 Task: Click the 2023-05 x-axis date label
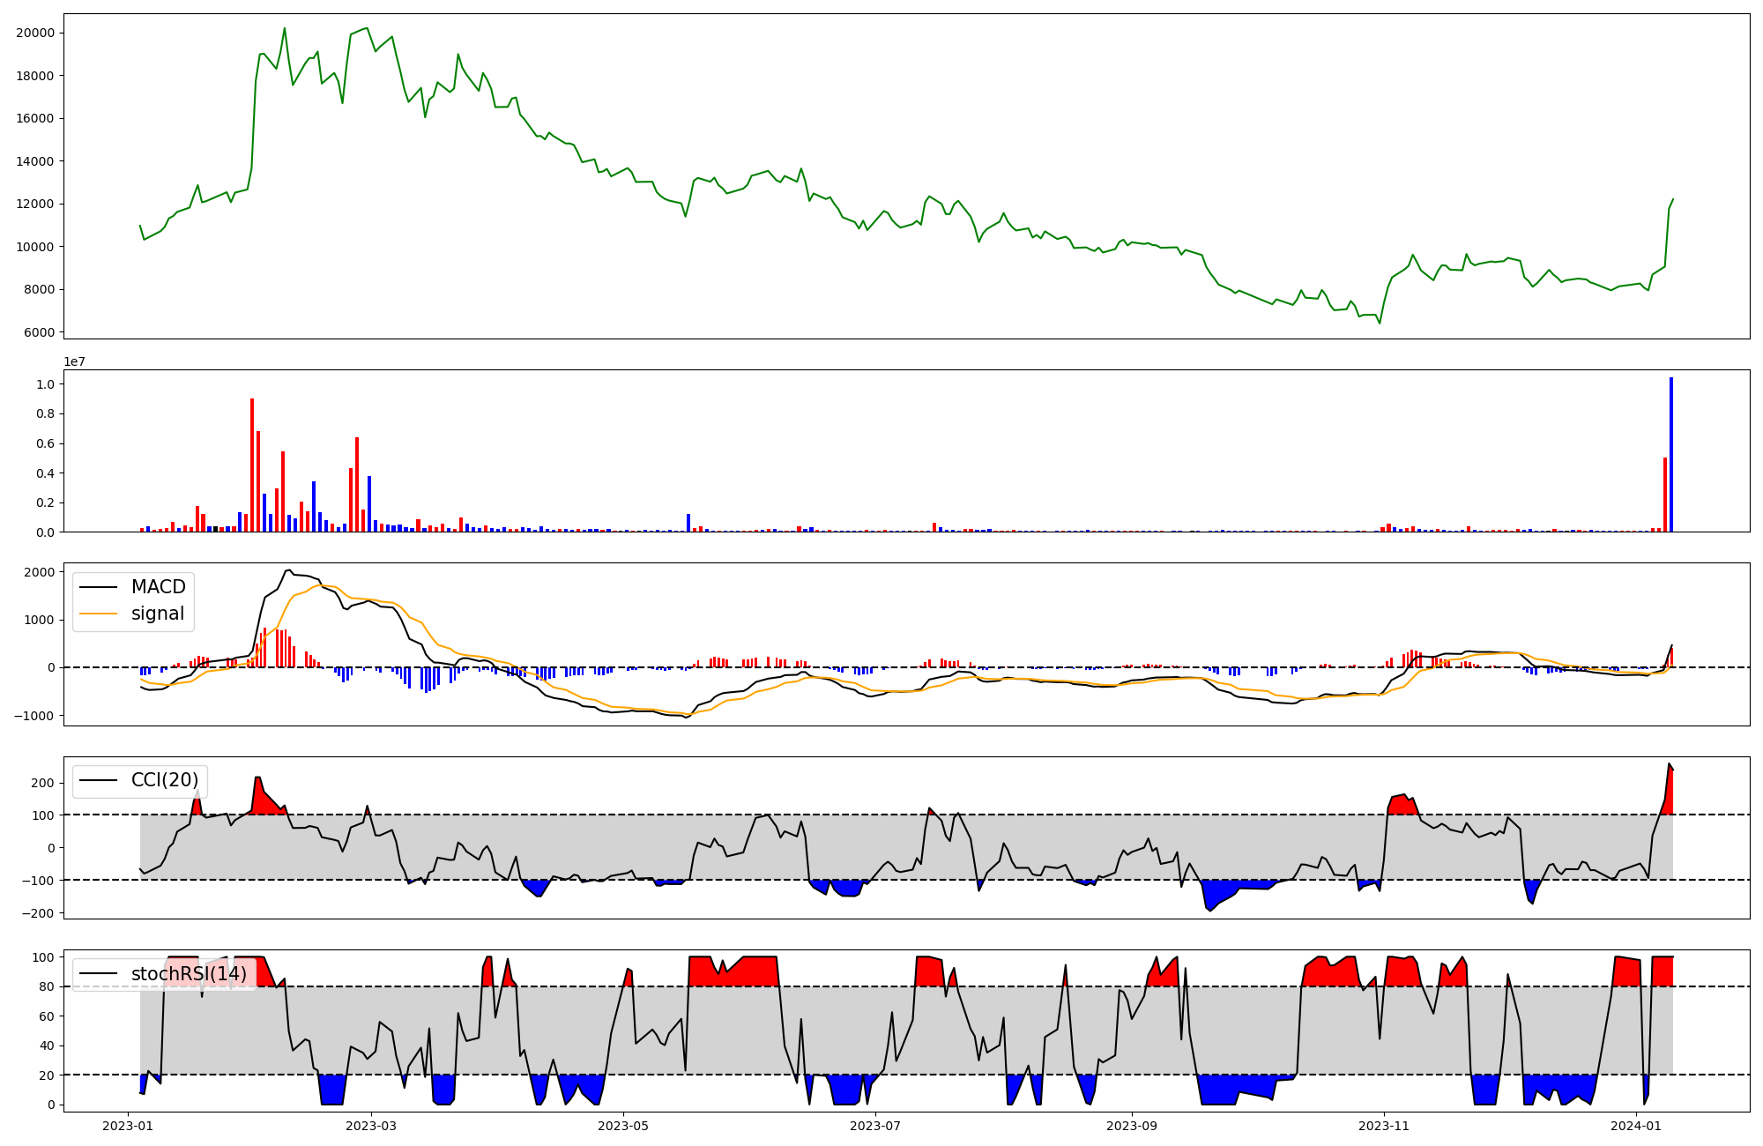tap(624, 1126)
